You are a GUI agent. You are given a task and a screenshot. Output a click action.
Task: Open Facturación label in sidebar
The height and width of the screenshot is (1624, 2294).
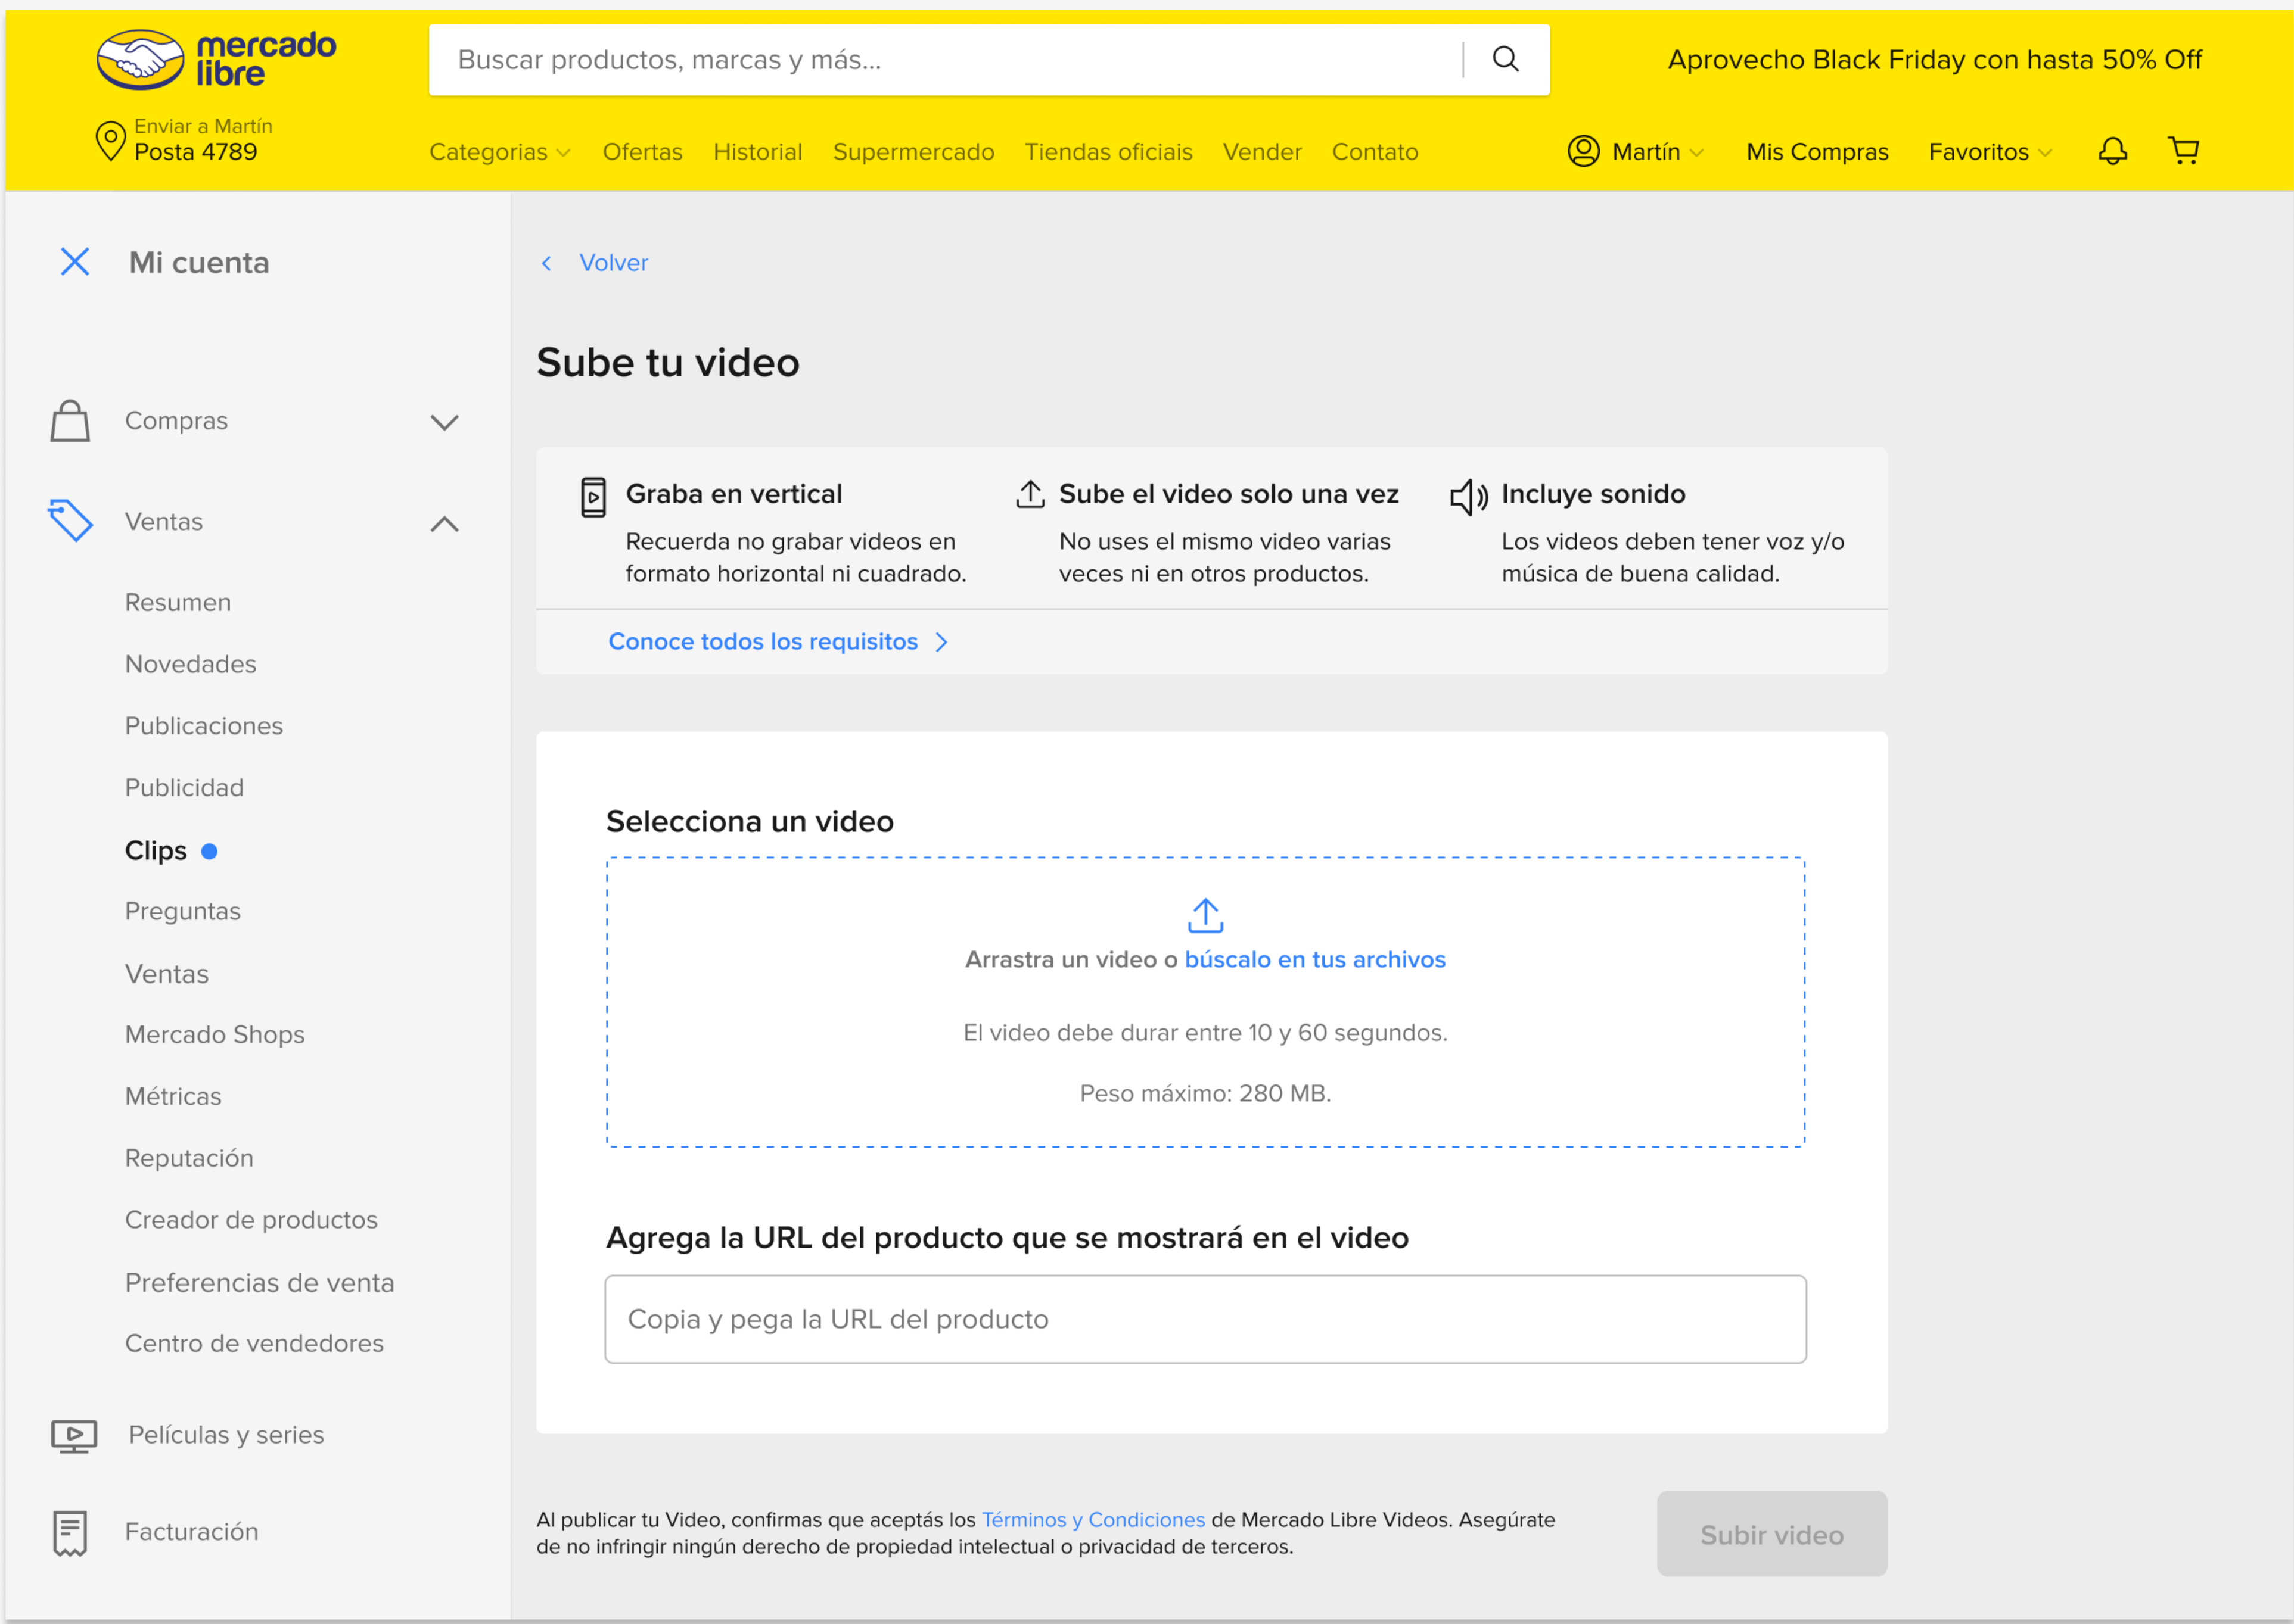point(191,1533)
